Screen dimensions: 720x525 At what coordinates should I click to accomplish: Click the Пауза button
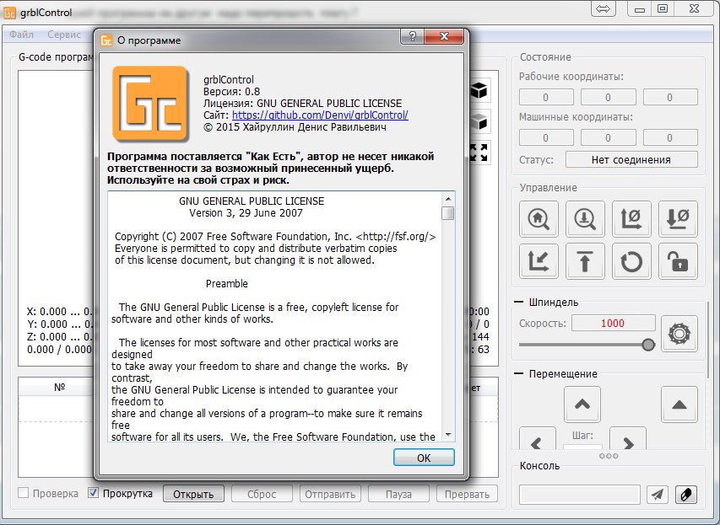click(x=398, y=495)
